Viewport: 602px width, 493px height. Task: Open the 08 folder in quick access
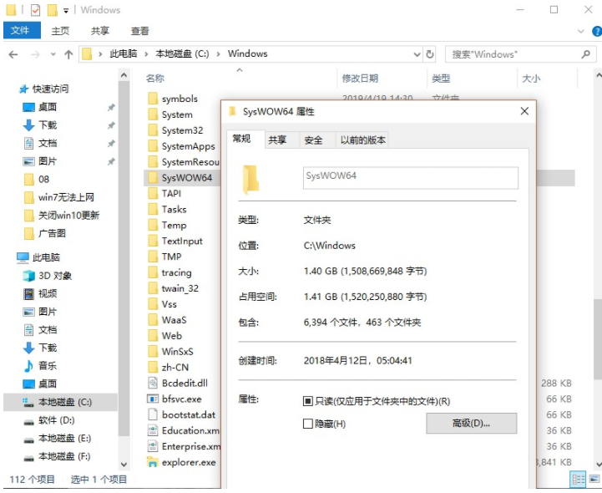coord(43,179)
